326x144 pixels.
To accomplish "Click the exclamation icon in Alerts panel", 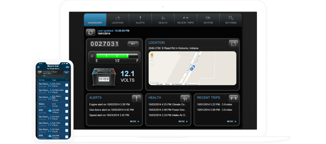I will tap(136, 98).
